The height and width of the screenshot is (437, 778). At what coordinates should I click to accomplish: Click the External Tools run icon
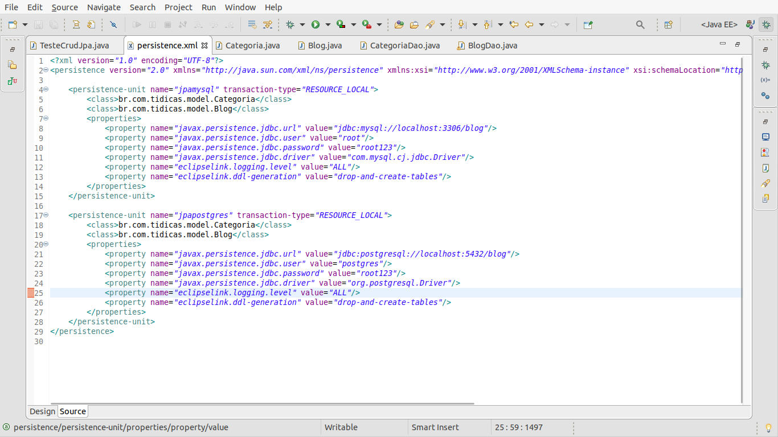click(x=367, y=24)
